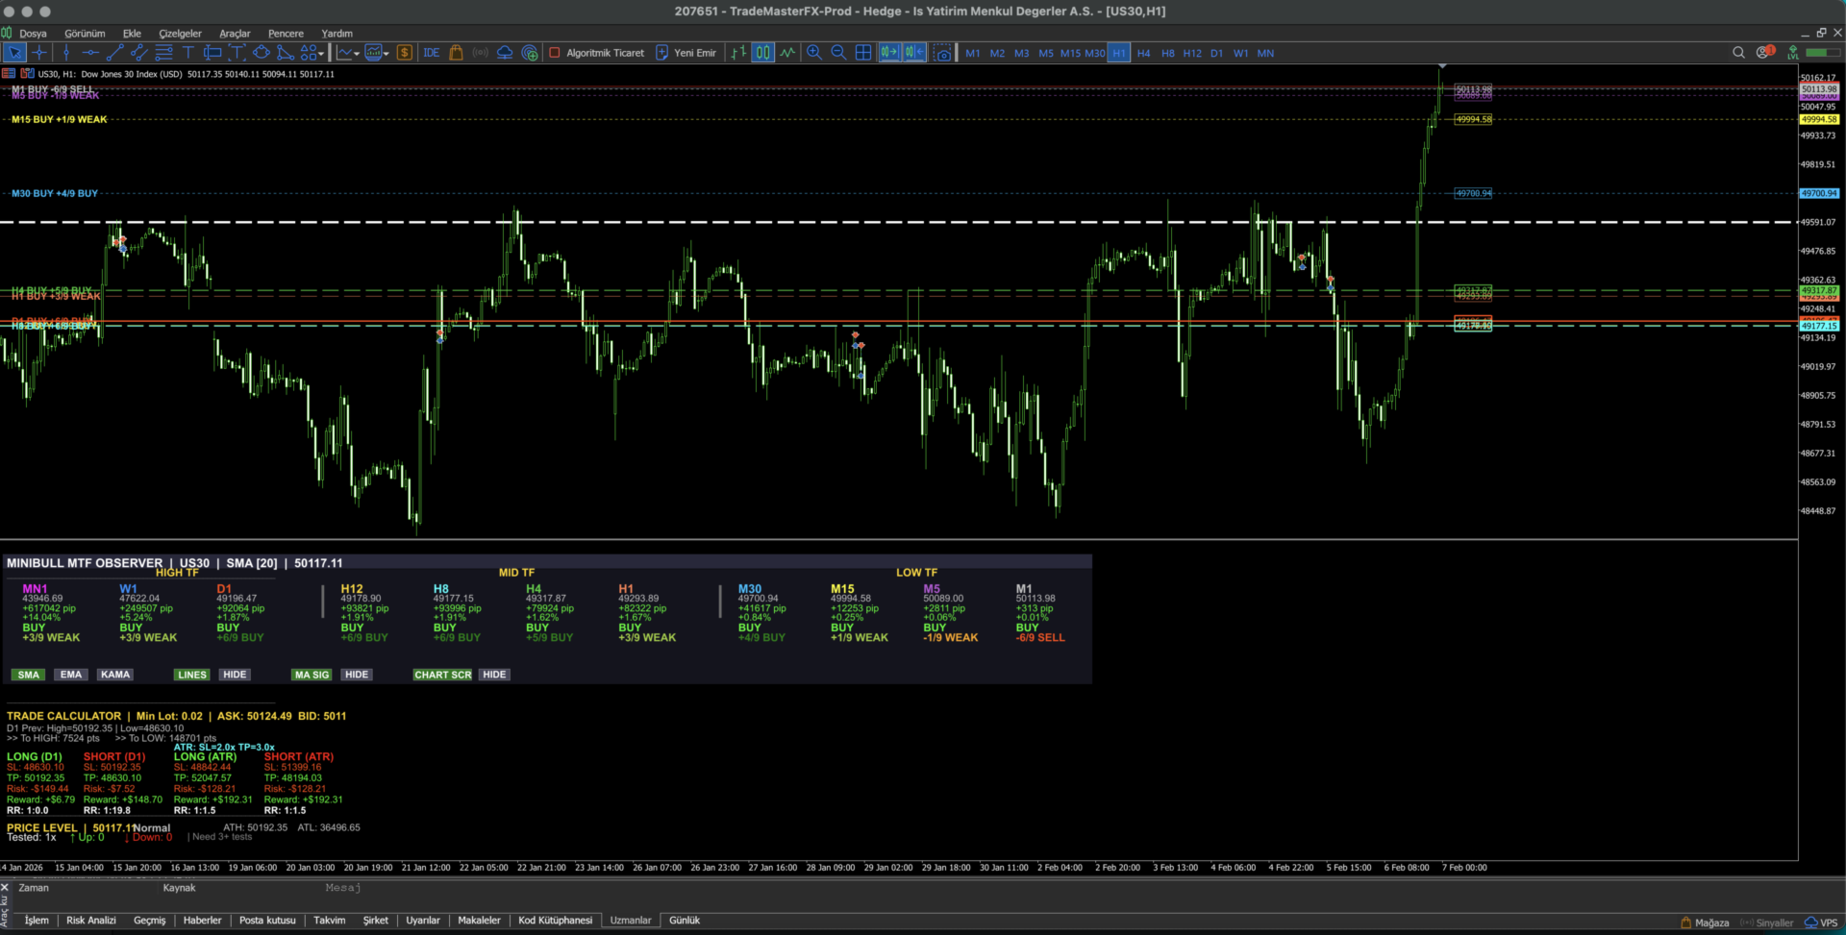
Task: Click the chart zoom in magnifier
Action: [814, 53]
